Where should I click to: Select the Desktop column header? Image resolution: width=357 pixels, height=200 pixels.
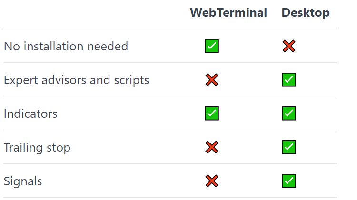click(306, 13)
